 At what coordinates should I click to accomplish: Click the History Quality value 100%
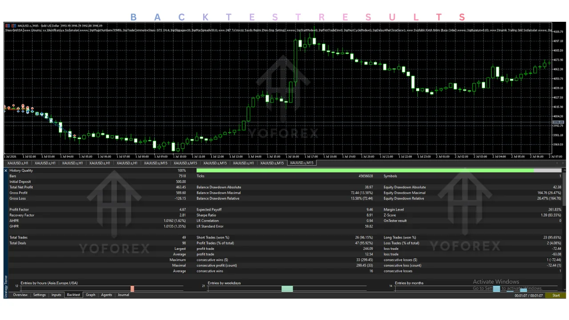[x=182, y=171]
